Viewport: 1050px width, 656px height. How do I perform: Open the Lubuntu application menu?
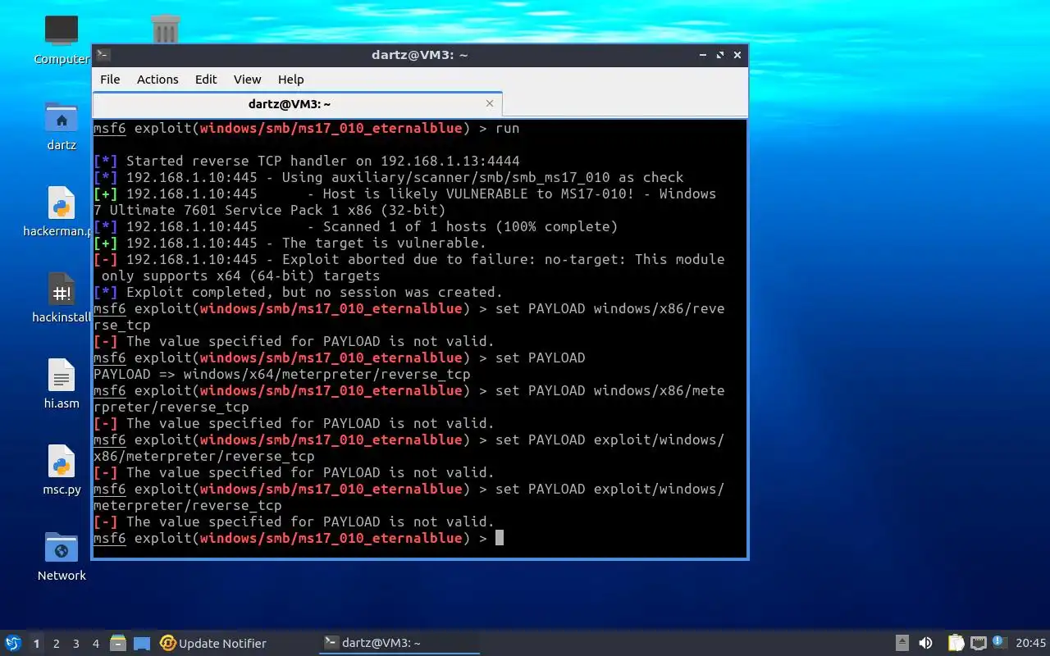[12, 643]
